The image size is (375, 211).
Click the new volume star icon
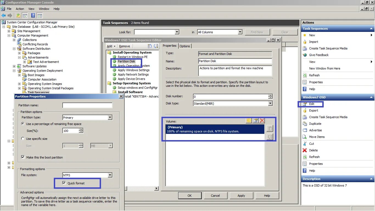[x=249, y=121]
